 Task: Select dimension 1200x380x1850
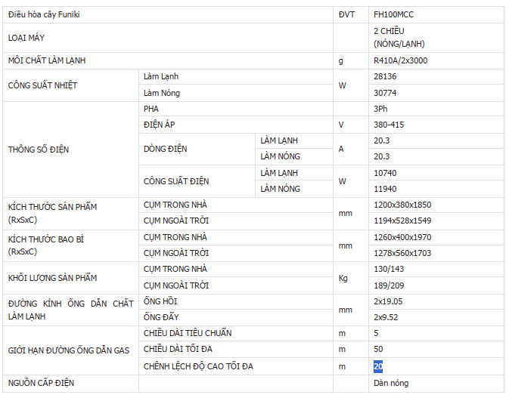pos(402,205)
